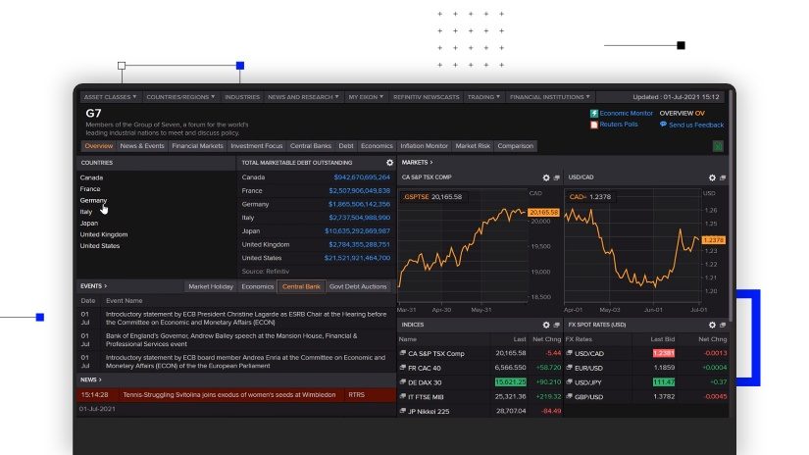This screenshot has width=809, height=455.
Task: Open United States debt value $21,521,921,464,700
Action: tap(357, 258)
